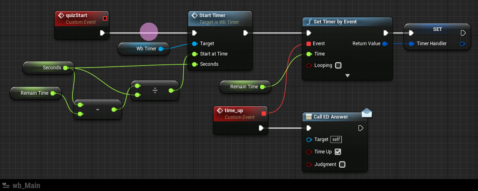Select the Seconds variable node
478x191 pixels.
[x=49, y=68]
